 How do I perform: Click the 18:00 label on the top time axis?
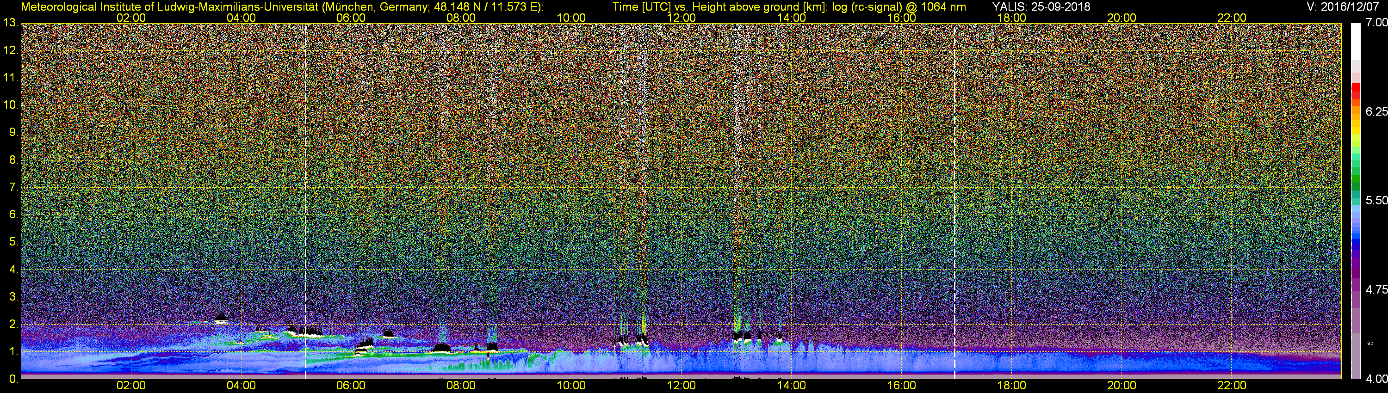pyautogui.click(x=1011, y=18)
